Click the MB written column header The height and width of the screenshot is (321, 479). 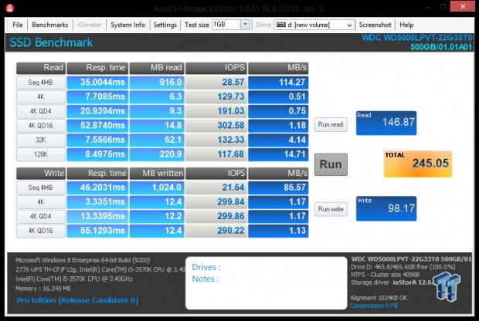(x=157, y=174)
